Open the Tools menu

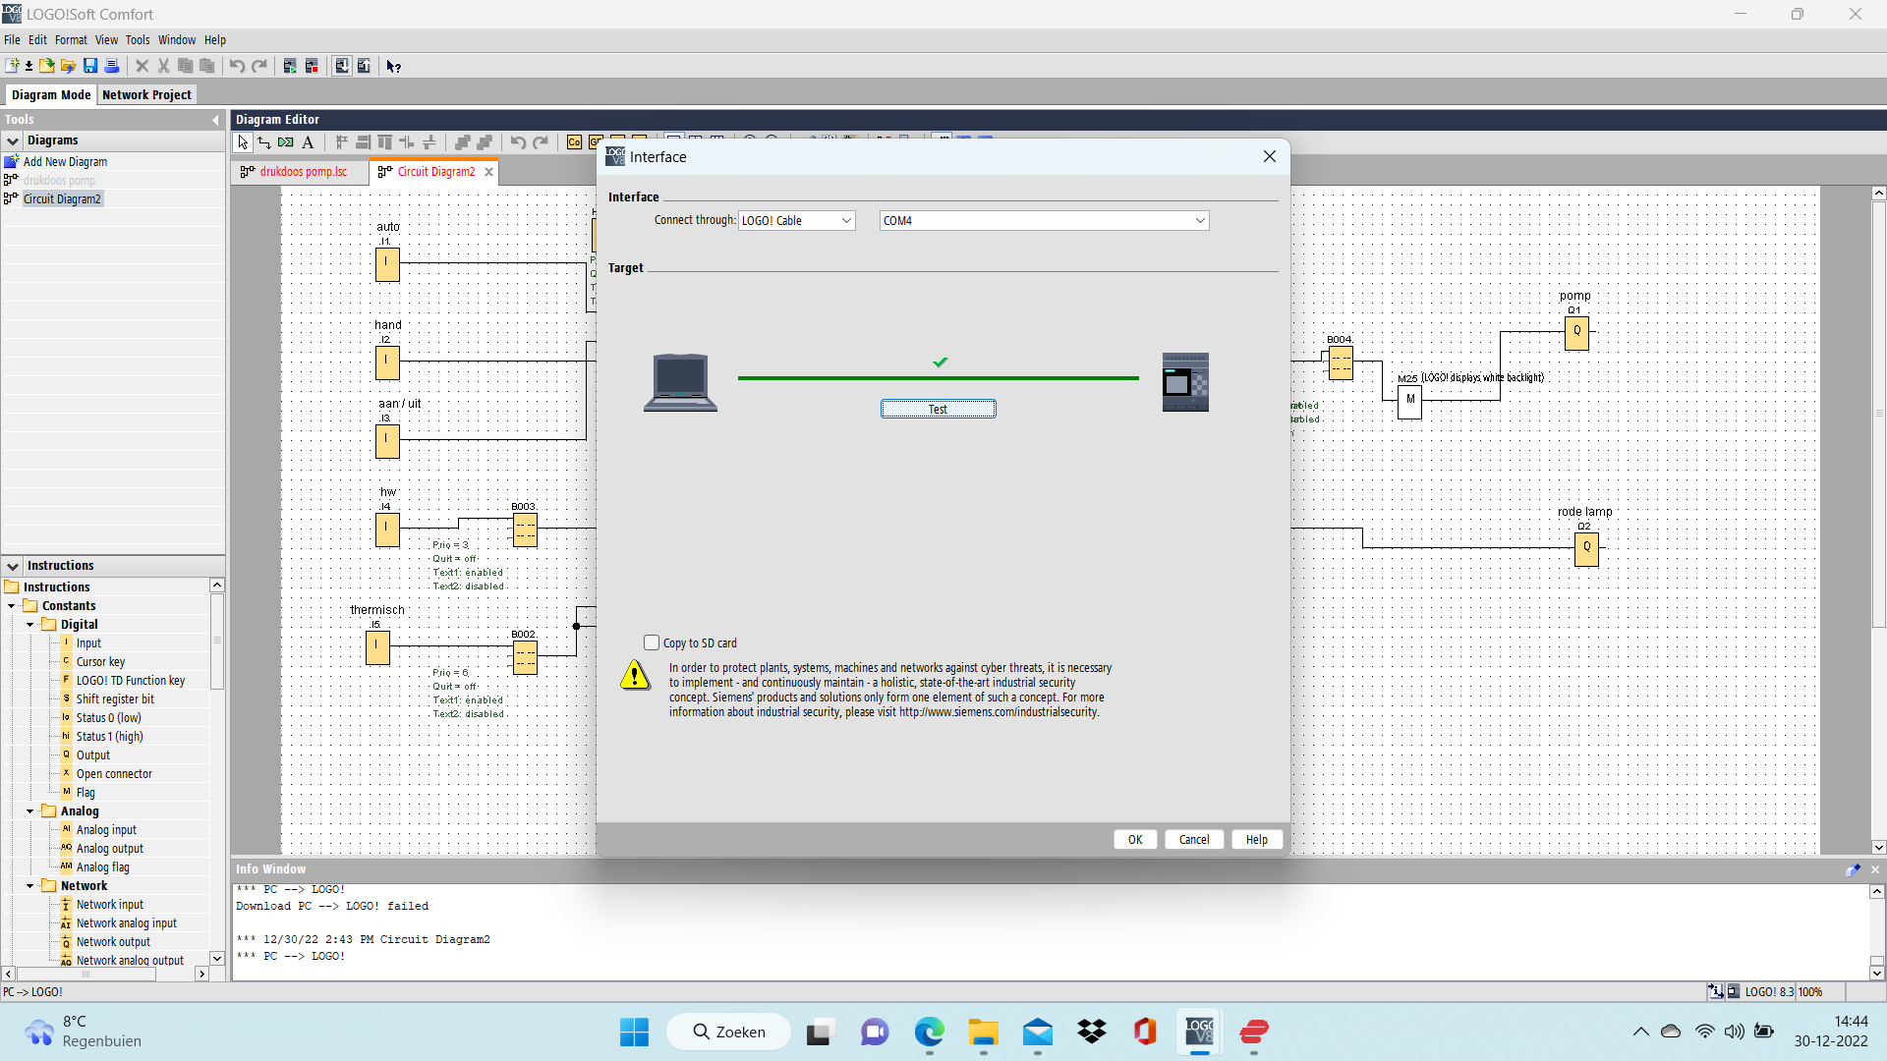pyautogui.click(x=137, y=40)
